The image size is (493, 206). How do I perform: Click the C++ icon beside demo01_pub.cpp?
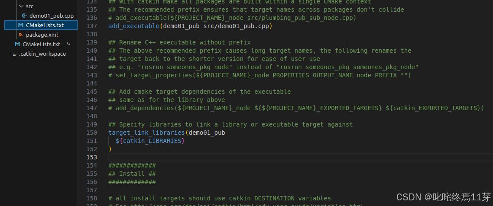coord(24,16)
